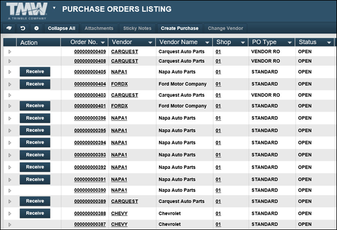Screen dimensions: 337x230
Task: Expand the row for order 000000000405
Action: pos(10,72)
